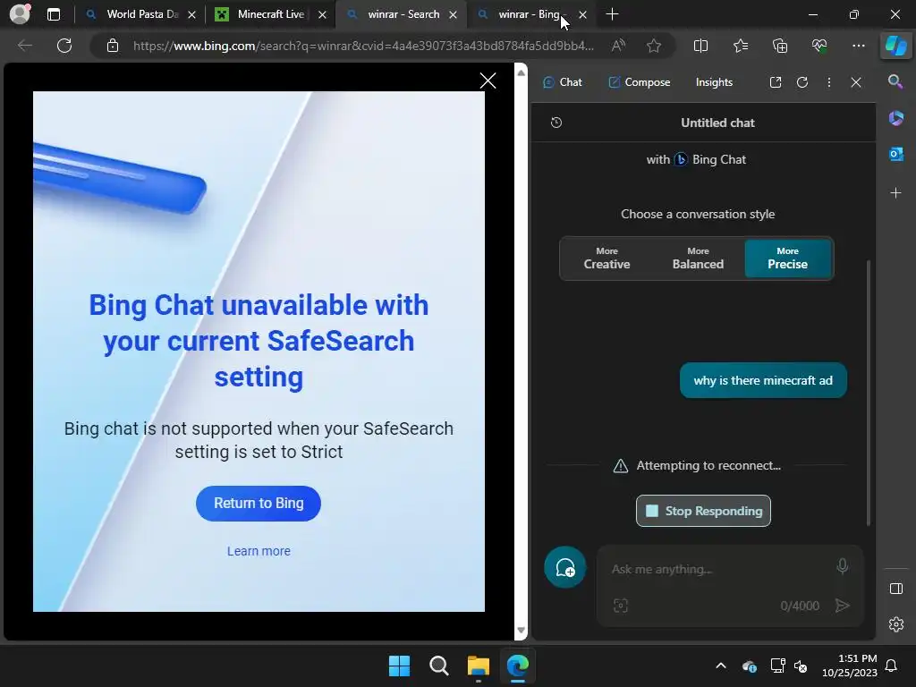This screenshot has width=916, height=687.
Task: Open the Favorites list icon
Action: pos(740,46)
